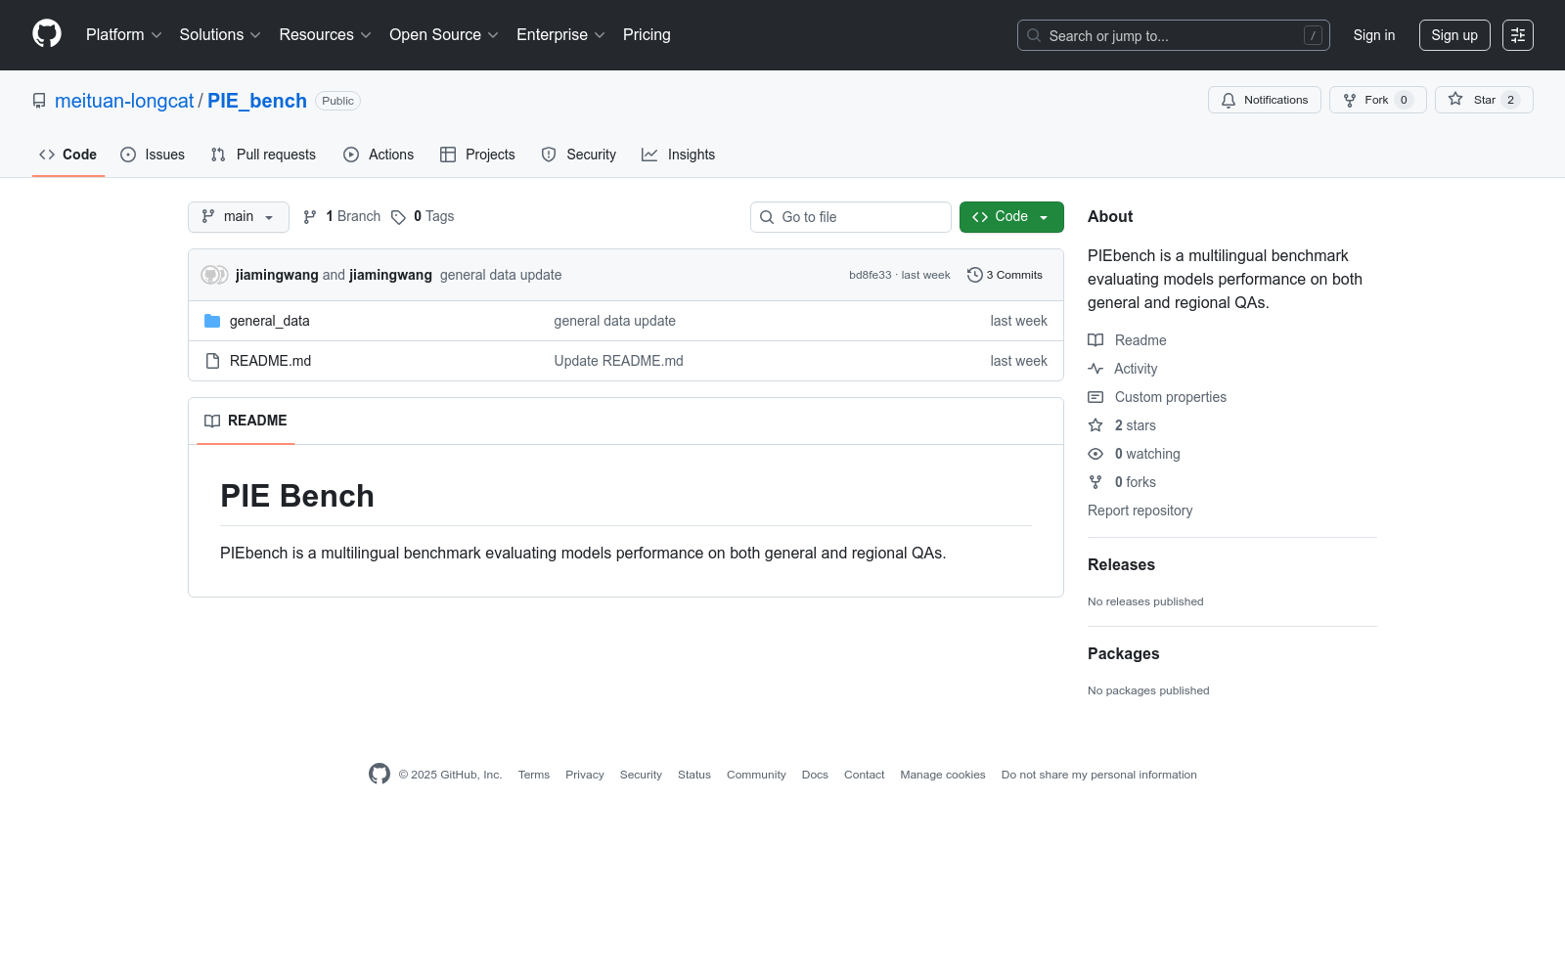The width and height of the screenshot is (1565, 978).
Task: Switch to the Issues tab
Action: tap(153, 155)
